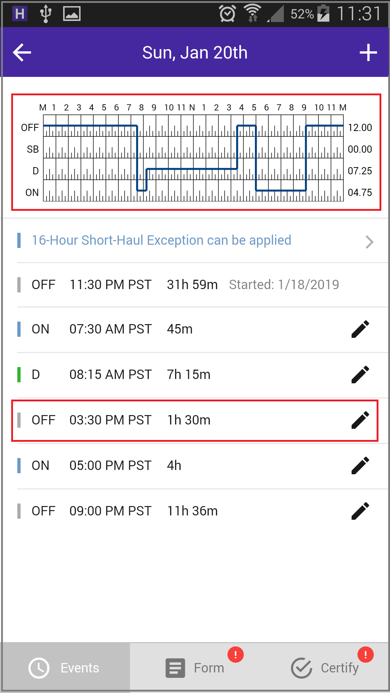The width and height of the screenshot is (390, 693).
Task: Go back using the arrow icon
Action: pyautogui.click(x=22, y=53)
